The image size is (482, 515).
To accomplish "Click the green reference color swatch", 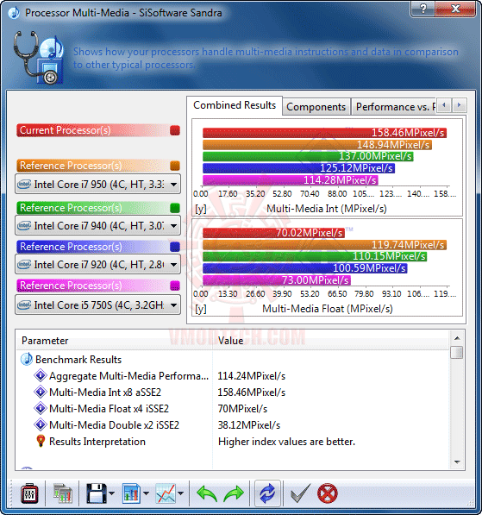I will 175,208.
